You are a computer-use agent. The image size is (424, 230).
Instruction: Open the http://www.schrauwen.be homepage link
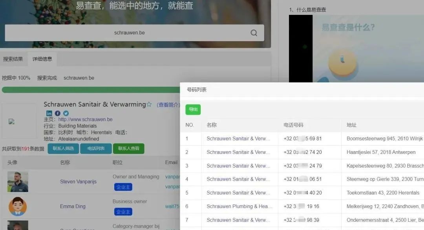(85, 119)
